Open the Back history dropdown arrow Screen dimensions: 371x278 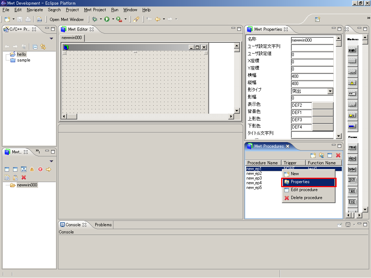point(164,19)
